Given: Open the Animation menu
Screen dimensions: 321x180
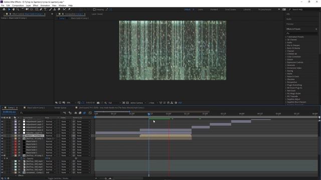Looking at the screenshot, I should [x=45, y=5].
